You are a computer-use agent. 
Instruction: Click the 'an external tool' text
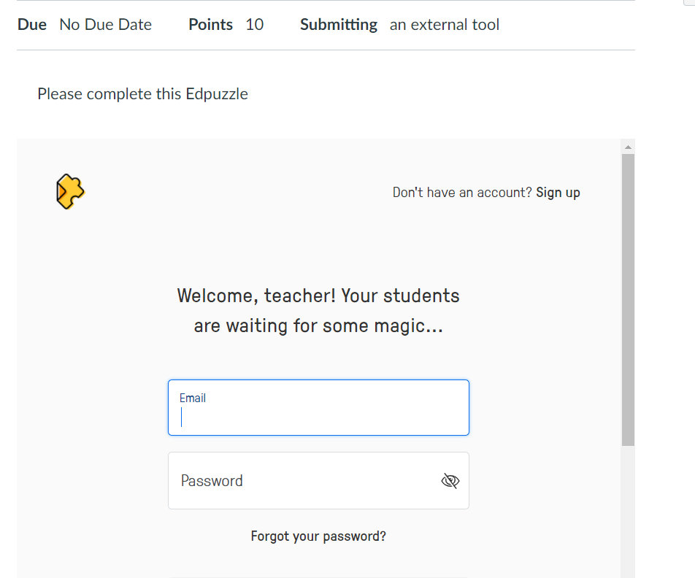pyautogui.click(x=445, y=25)
